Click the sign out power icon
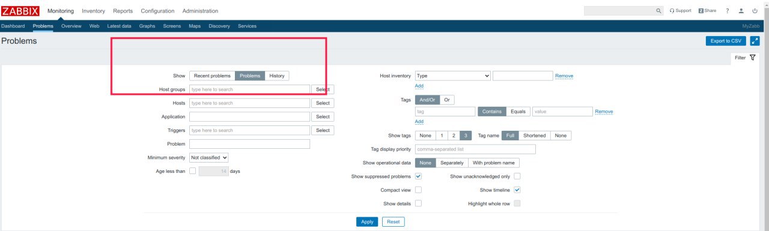This screenshot has width=769, height=231. pos(755,11)
